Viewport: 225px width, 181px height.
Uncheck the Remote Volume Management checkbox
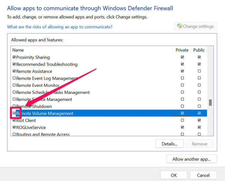[14, 113]
